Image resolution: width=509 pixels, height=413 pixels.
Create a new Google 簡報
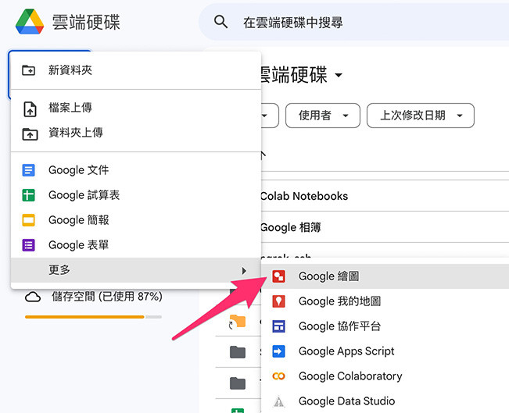pyautogui.click(x=136, y=220)
